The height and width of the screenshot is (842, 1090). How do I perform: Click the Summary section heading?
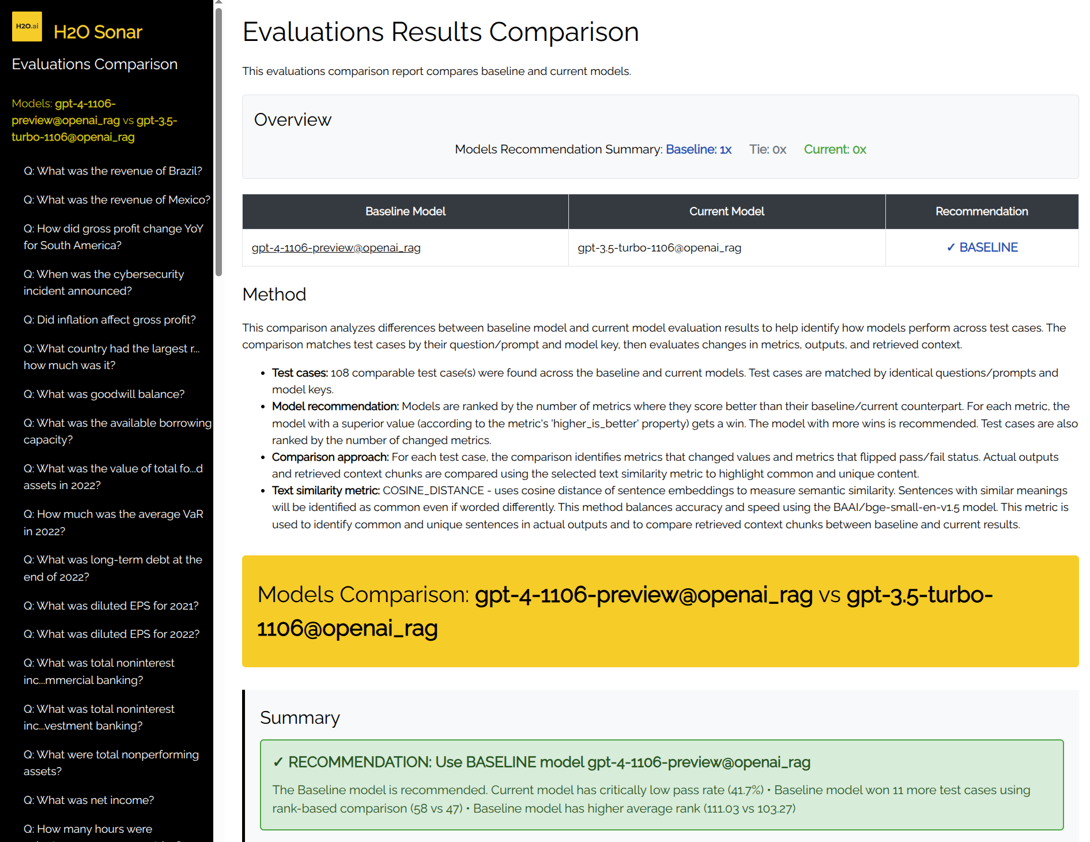point(300,717)
